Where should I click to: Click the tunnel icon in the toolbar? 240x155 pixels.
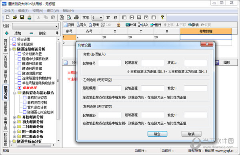point(29,18)
